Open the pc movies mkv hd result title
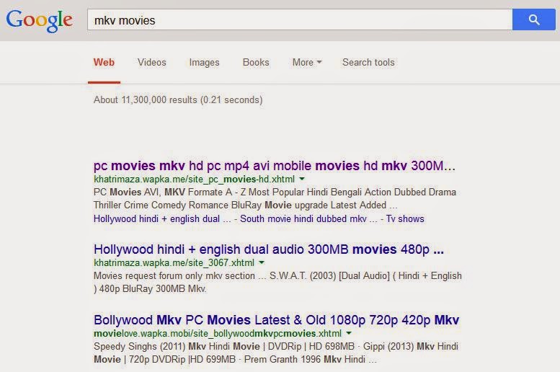Screen dimensions: 560x372 coord(275,166)
